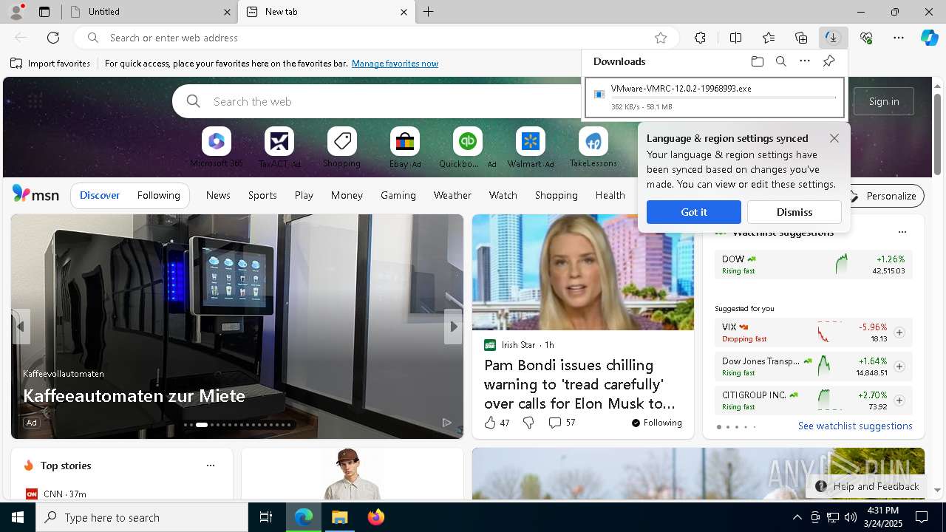Open TakeLessons shortcut tile
946x532 pixels.
click(x=593, y=148)
